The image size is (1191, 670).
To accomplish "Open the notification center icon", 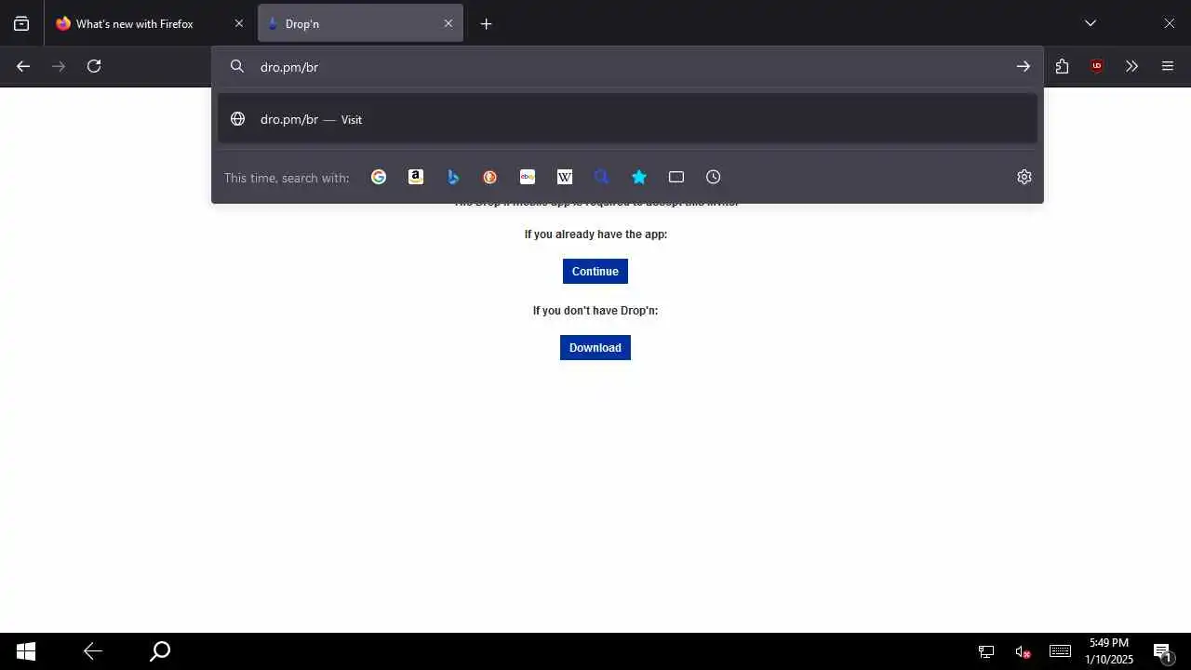I will (1162, 651).
